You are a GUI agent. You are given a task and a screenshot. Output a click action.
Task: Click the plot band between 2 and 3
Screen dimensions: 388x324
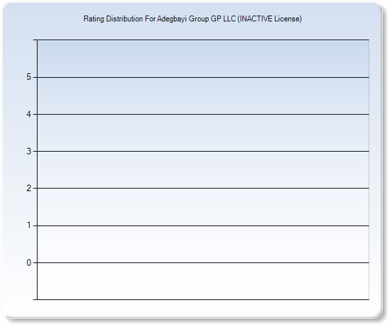tap(203, 170)
